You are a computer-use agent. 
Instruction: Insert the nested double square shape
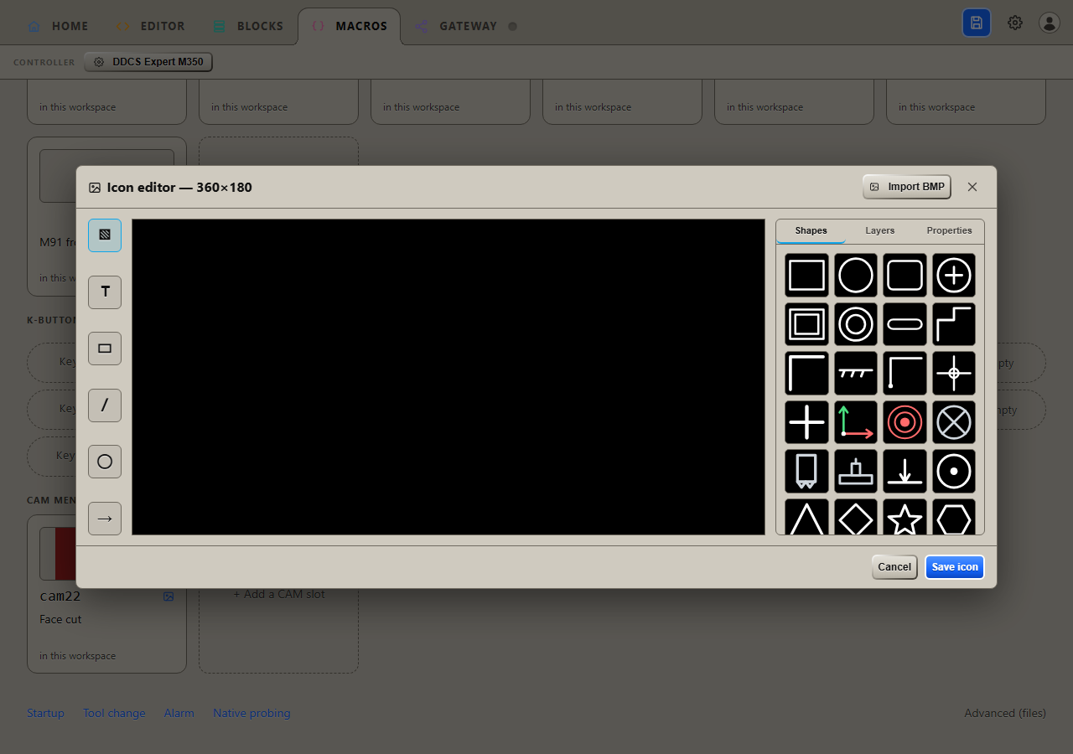tap(806, 324)
